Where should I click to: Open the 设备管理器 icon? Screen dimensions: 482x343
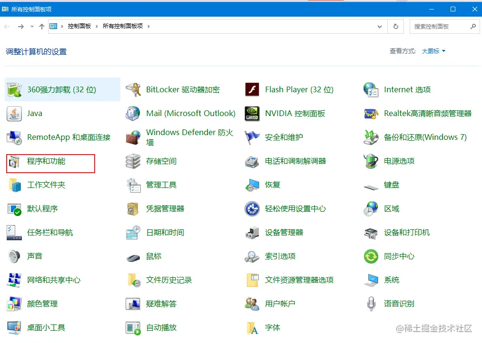(252, 233)
